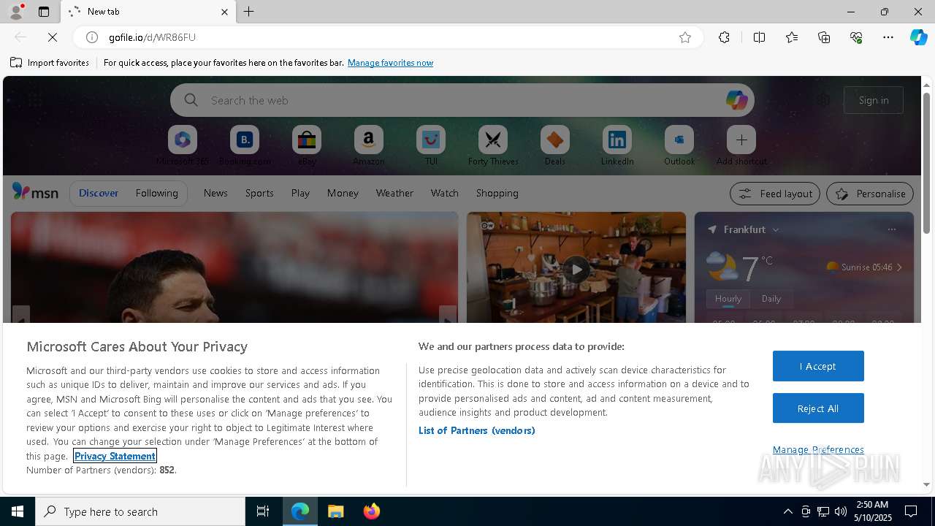Viewport: 935px width, 526px height.
Task: Open the Favorites list icon
Action: 792,37
